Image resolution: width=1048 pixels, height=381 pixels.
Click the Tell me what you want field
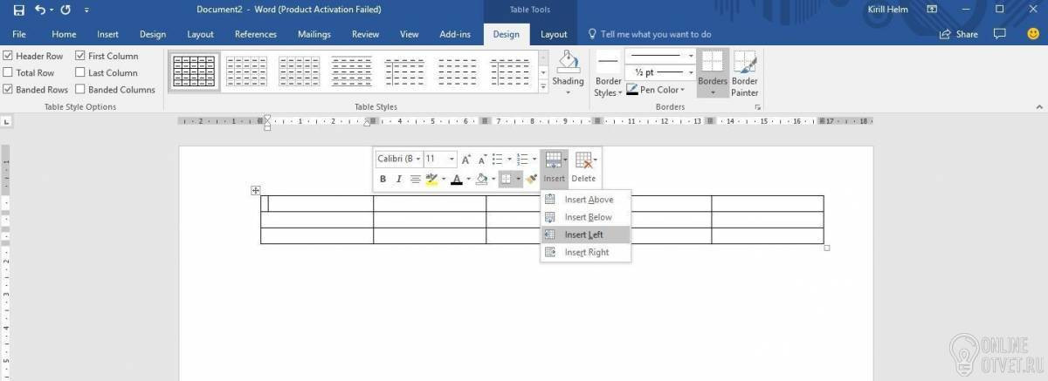coord(650,34)
